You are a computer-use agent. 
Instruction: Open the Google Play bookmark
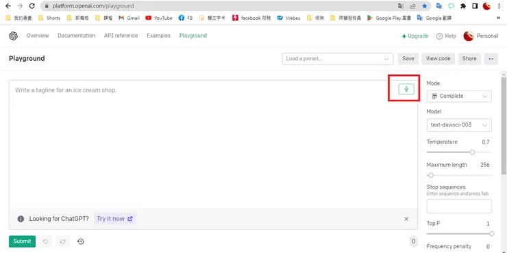[389, 18]
